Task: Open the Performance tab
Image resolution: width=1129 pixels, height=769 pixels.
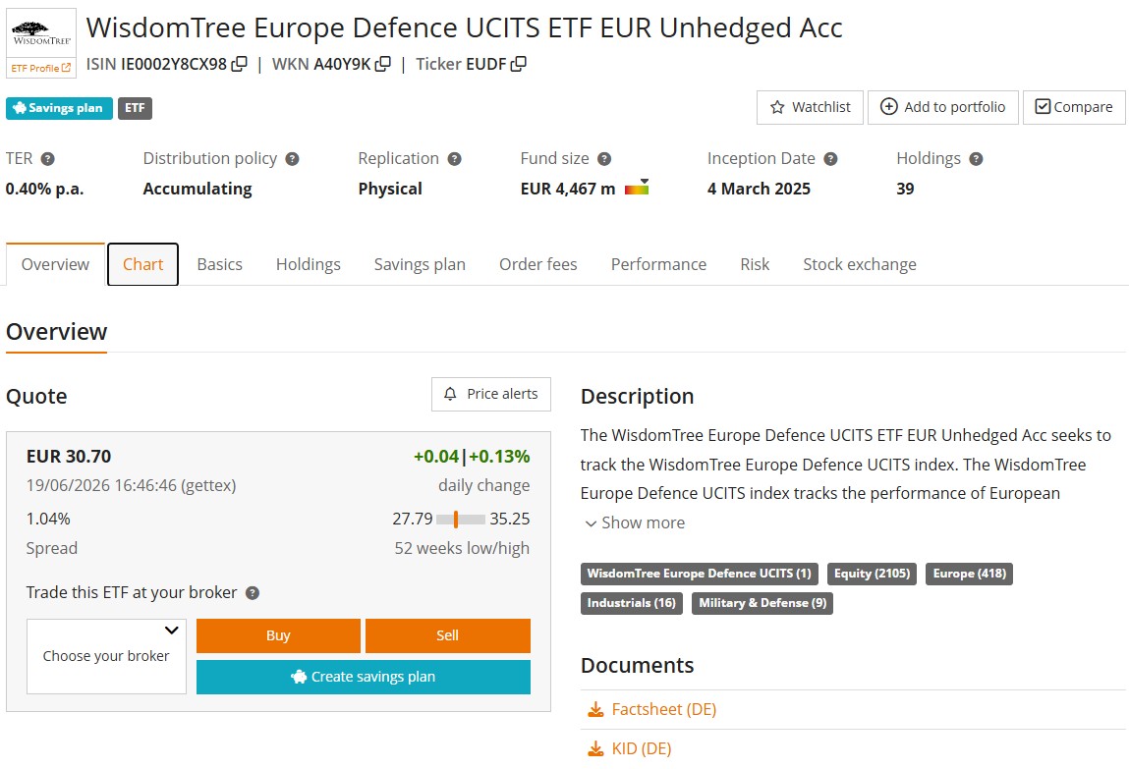Action: [x=658, y=264]
